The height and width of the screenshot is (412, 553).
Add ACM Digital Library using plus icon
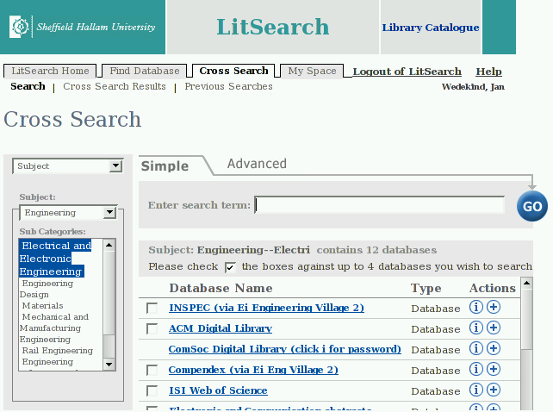tap(494, 328)
